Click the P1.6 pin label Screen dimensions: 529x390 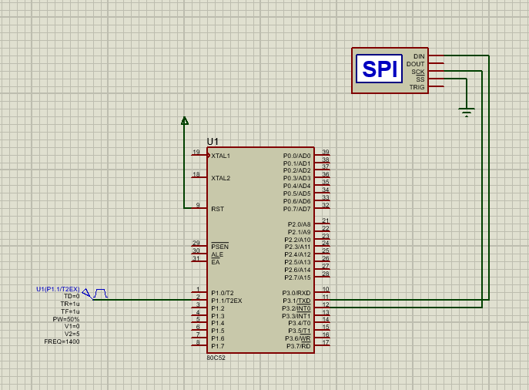[218, 338]
